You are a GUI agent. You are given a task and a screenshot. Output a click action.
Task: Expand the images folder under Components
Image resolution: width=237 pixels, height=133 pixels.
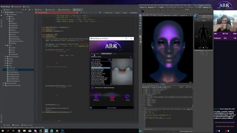7,19
